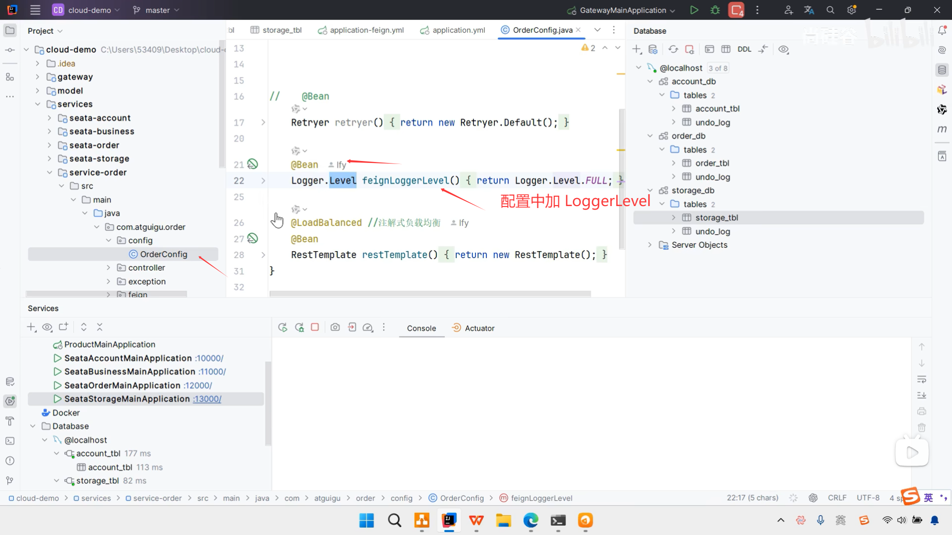Toggle the eye view filter in Services toolbar
952x535 pixels.
pyautogui.click(x=47, y=327)
